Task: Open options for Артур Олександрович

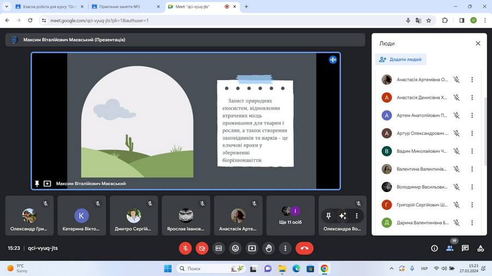Action: coord(472,133)
